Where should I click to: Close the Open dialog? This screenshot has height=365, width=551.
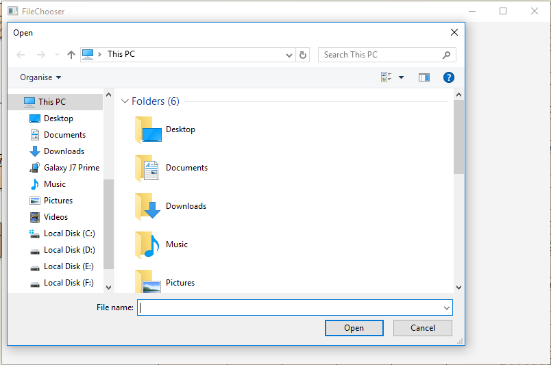[x=454, y=32]
